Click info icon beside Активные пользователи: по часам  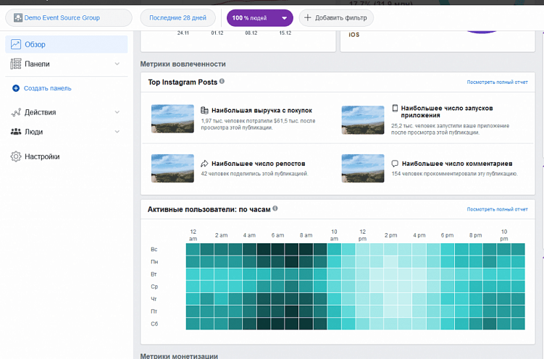click(275, 208)
